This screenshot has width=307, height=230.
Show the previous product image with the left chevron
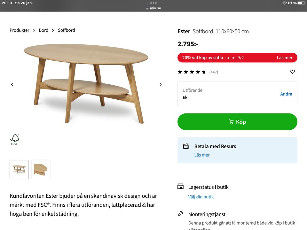(x=12, y=84)
